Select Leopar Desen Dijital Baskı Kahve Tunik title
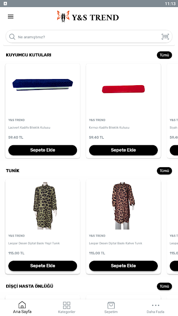 (116, 243)
